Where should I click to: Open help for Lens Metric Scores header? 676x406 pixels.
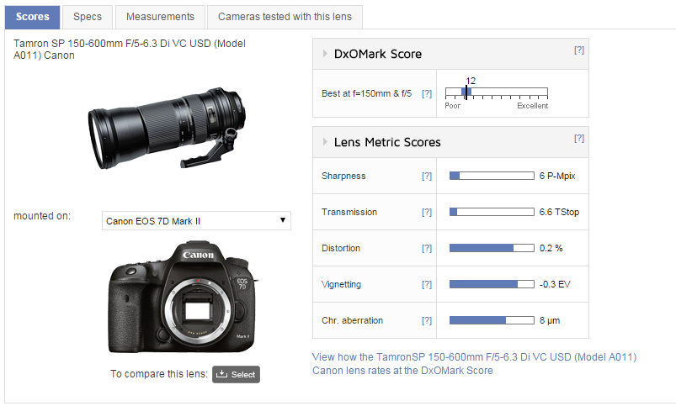[x=579, y=138]
